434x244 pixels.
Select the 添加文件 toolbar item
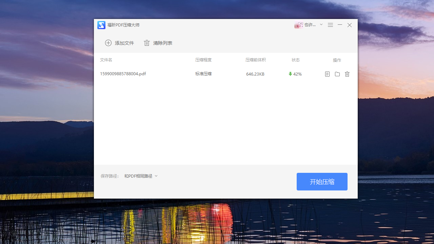coord(124,43)
